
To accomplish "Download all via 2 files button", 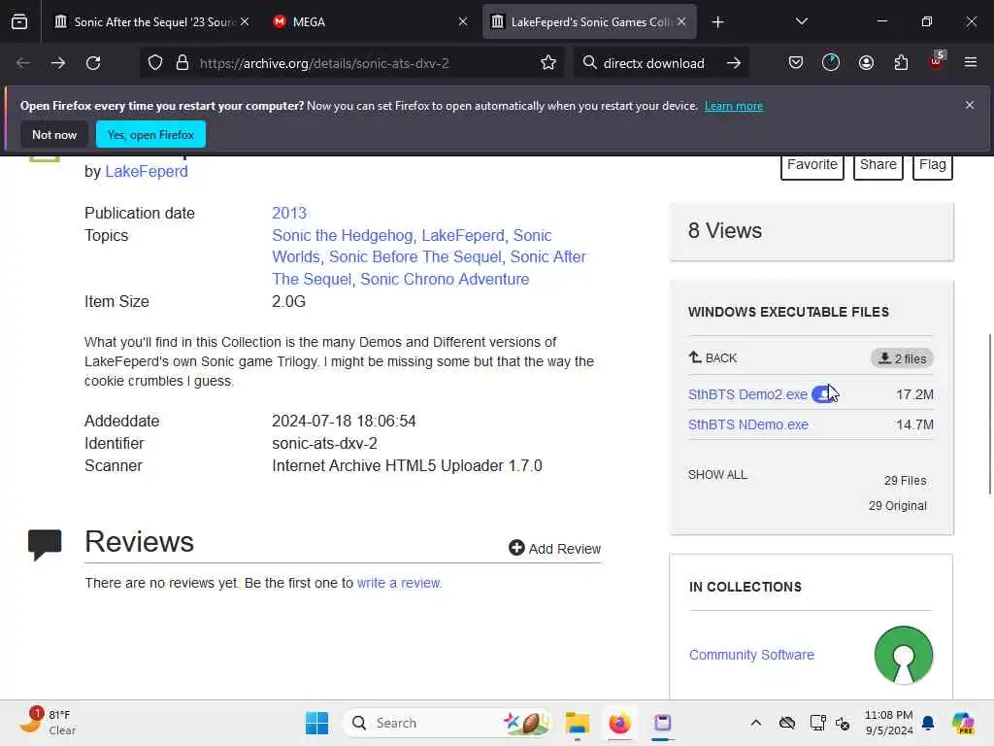I will [x=902, y=358].
